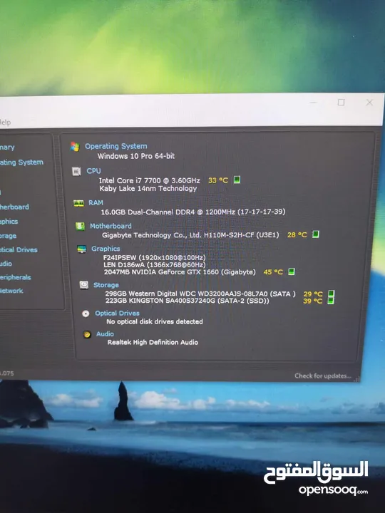Click the Intel Core i7 7700 @ 3.60GHz text
The height and width of the screenshot is (513, 385).
(149, 180)
